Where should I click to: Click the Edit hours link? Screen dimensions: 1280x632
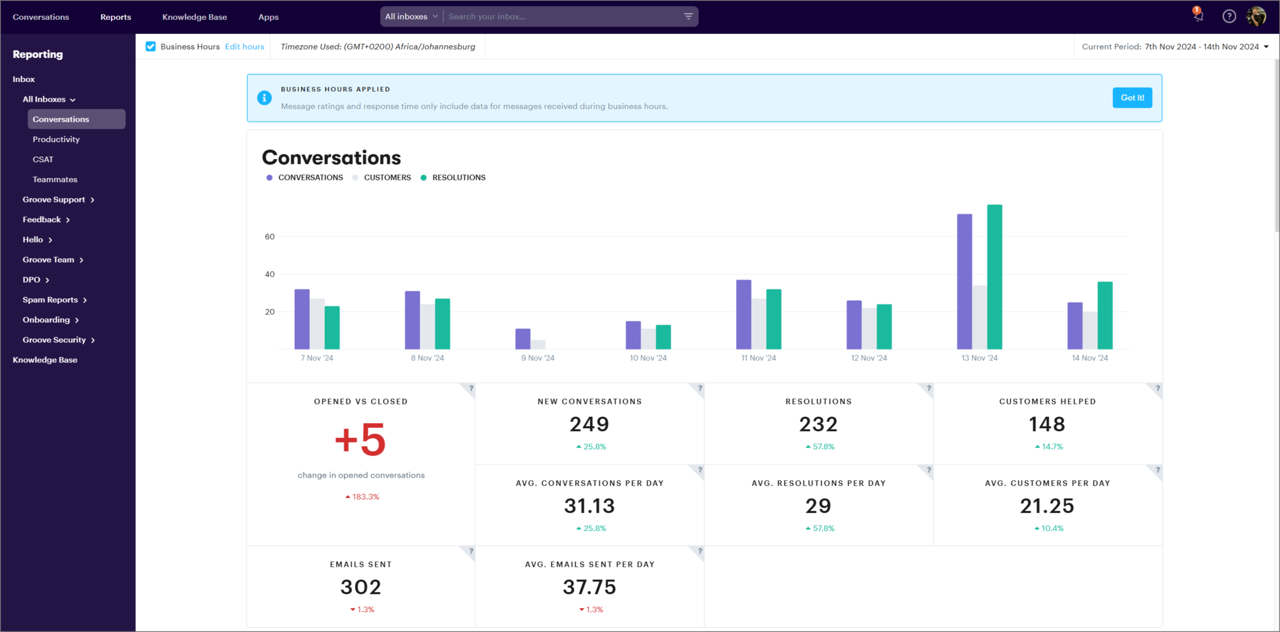tap(244, 47)
